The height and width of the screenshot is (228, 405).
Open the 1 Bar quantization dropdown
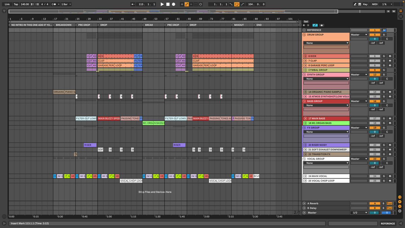tap(66, 4)
